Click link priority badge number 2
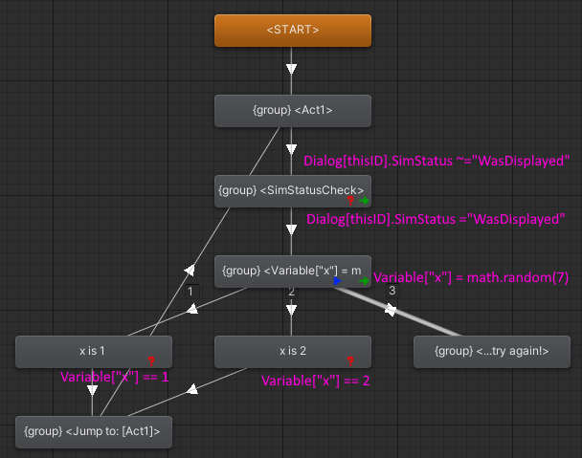Viewport: 582px width, 458px height. [x=291, y=293]
